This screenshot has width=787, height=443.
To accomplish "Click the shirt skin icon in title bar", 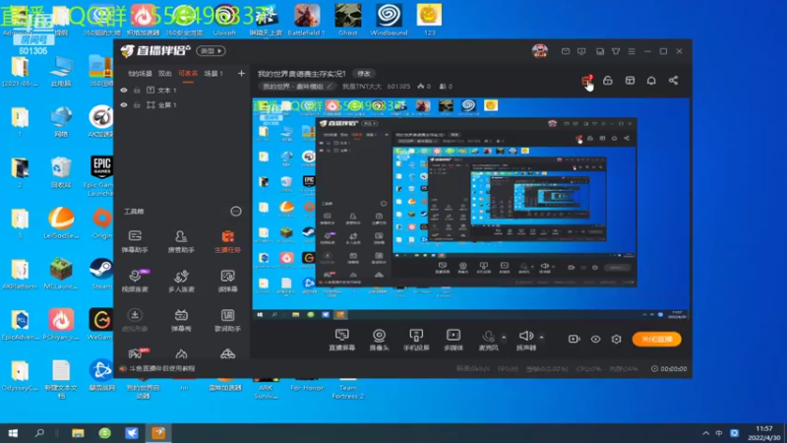I will click(616, 51).
